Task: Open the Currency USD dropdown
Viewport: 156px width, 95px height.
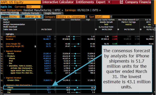Action: [42, 7]
